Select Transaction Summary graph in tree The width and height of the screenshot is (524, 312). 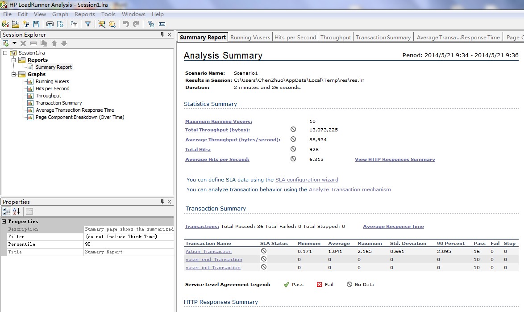(58, 103)
